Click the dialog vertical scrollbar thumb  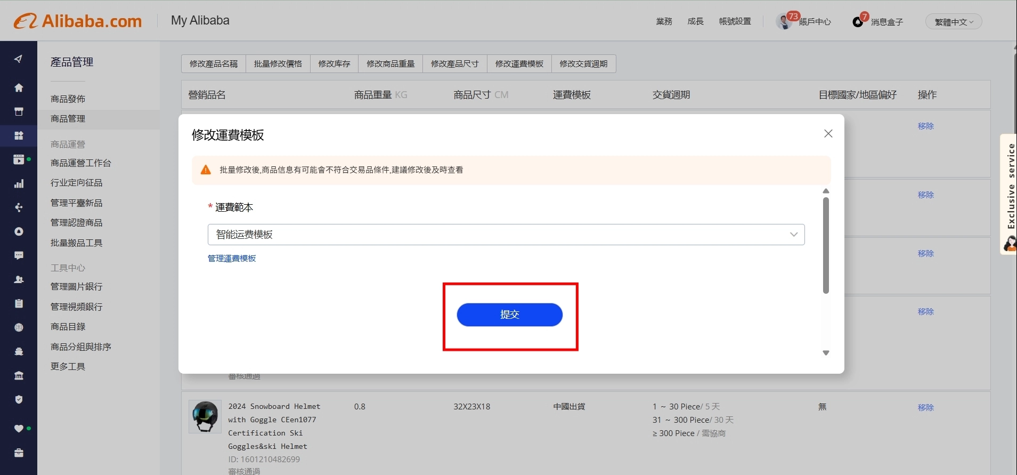click(x=826, y=246)
